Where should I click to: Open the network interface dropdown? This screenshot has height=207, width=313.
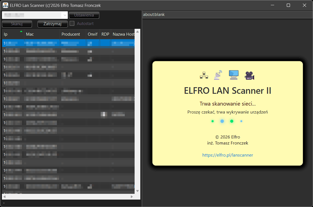point(65,15)
